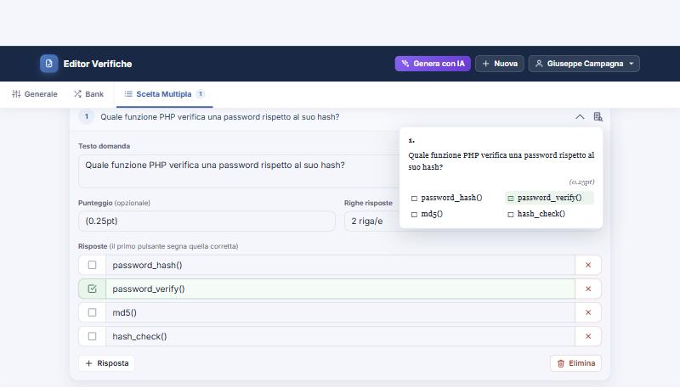Click the Testo domanda text field
The image size is (680, 387).
click(x=239, y=171)
